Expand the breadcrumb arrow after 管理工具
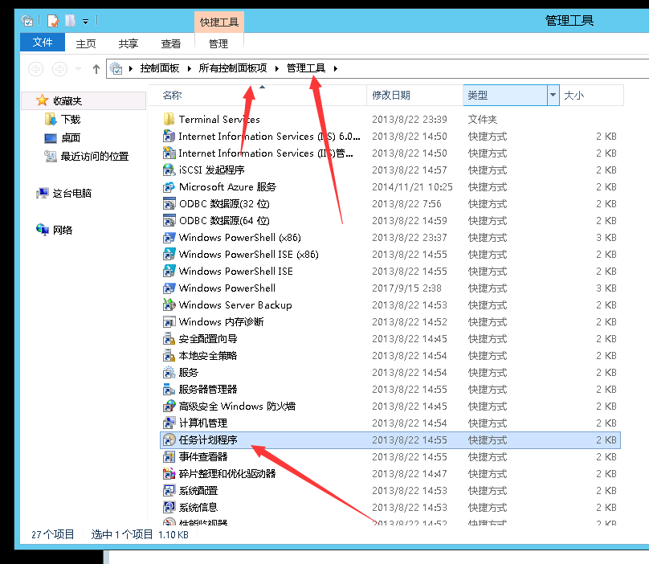The height and width of the screenshot is (564, 649). pyautogui.click(x=336, y=68)
